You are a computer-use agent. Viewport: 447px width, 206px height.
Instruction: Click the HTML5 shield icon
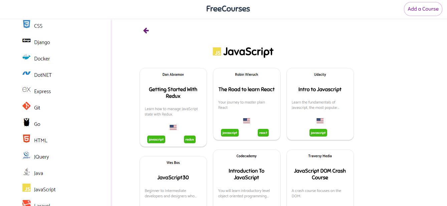26,138
